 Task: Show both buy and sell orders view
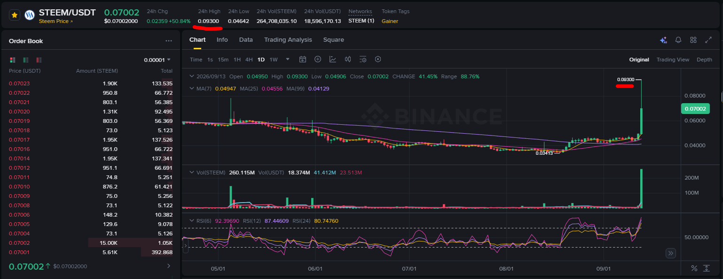coord(13,60)
